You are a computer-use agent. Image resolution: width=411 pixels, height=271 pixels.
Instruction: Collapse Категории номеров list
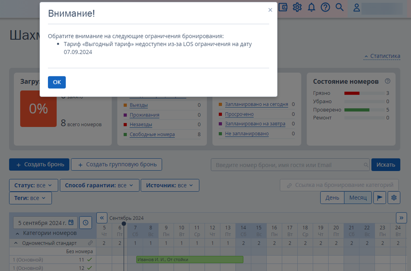[x=17, y=234]
